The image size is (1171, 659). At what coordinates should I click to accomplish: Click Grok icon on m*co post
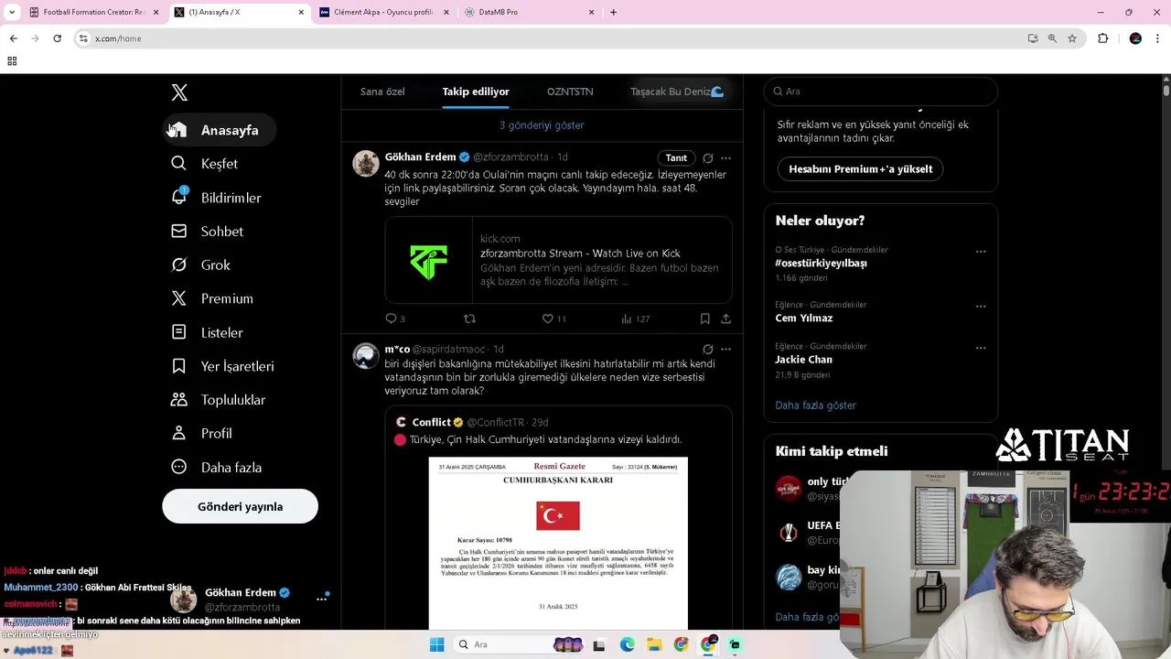[x=707, y=350]
